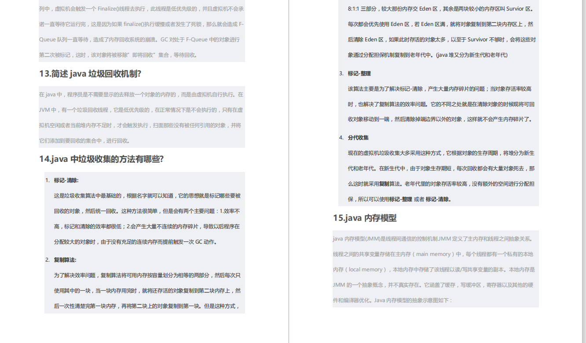Click line starting "拟机空闲或者当前堆内存不足时"
This screenshot has height=343, width=586.
[140, 125]
